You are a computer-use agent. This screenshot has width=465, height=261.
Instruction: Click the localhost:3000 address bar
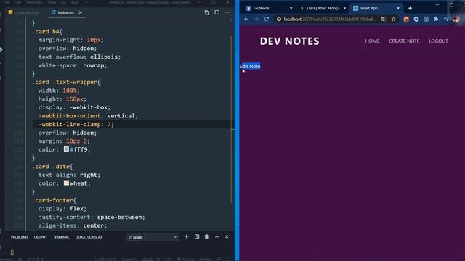[x=331, y=20]
